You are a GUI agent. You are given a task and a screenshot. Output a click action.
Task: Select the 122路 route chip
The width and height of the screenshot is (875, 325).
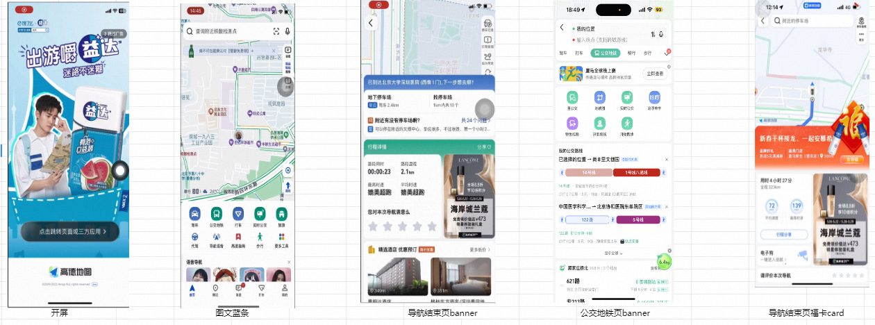pyautogui.click(x=589, y=219)
